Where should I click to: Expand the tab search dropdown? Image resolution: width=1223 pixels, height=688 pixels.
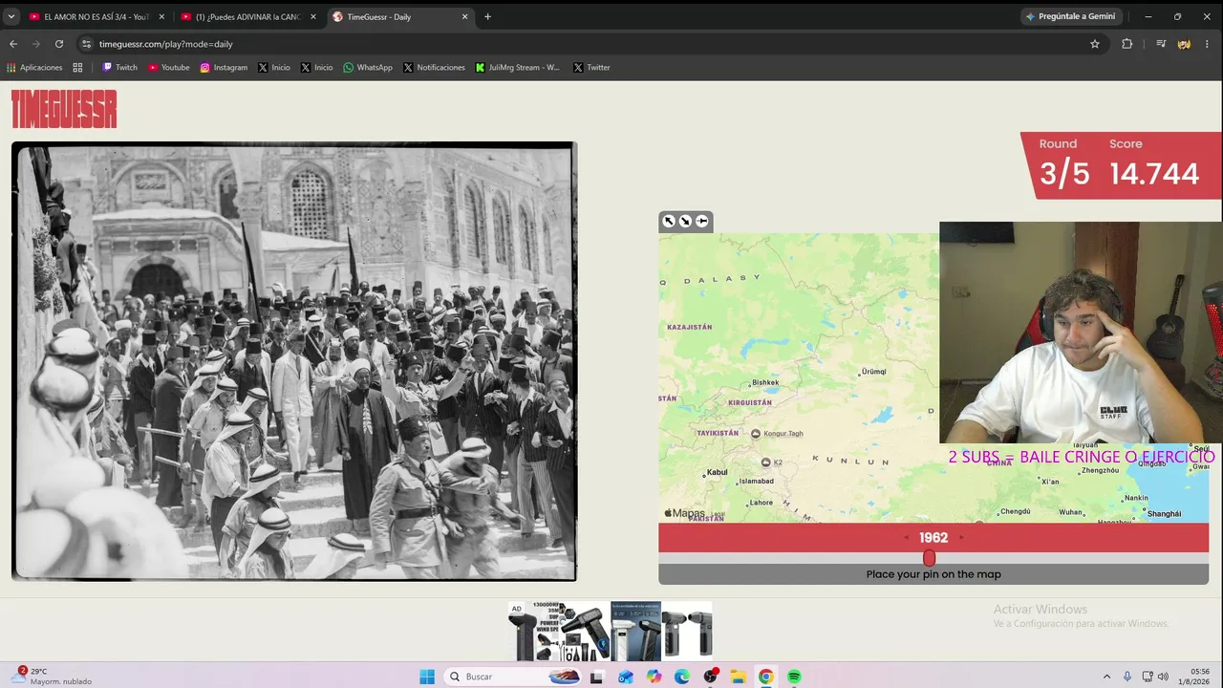click(11, 16)
